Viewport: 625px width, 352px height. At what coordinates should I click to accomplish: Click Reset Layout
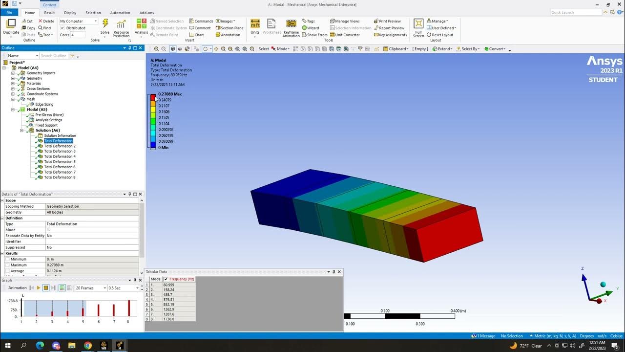tap(440, 35)
